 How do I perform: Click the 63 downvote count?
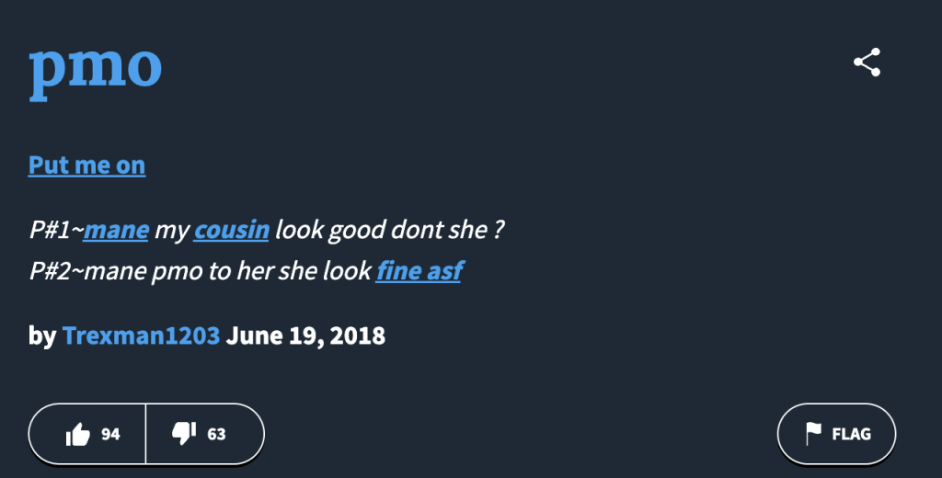tap(216, 434)
